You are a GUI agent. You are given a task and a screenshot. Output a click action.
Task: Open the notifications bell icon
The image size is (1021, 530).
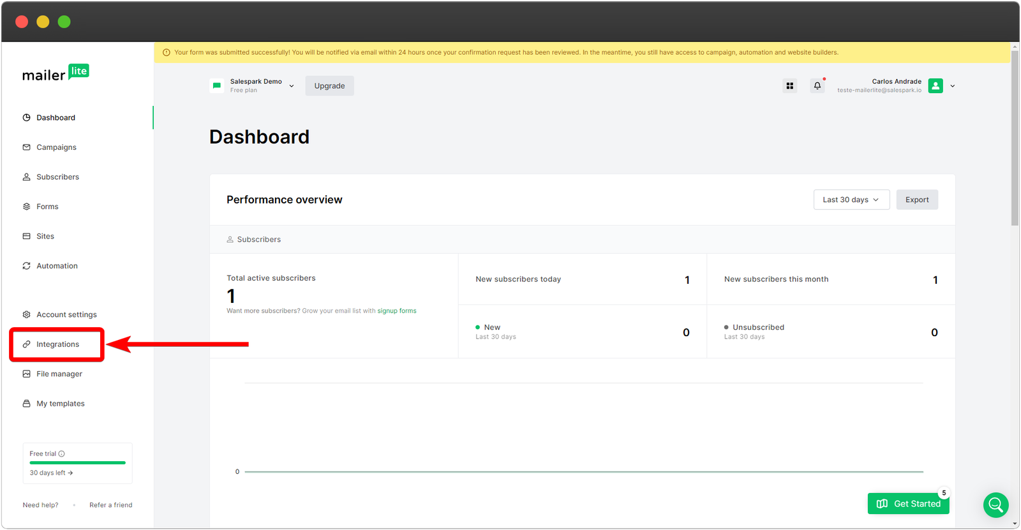pyautogui.click(x=817, y=85)
